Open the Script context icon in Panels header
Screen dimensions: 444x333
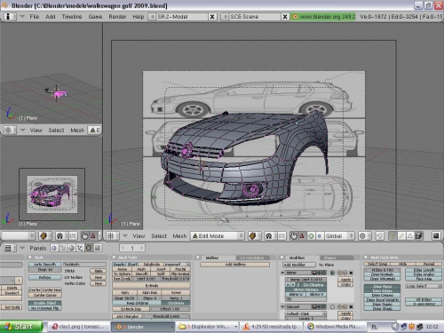(x=62, y=248)
